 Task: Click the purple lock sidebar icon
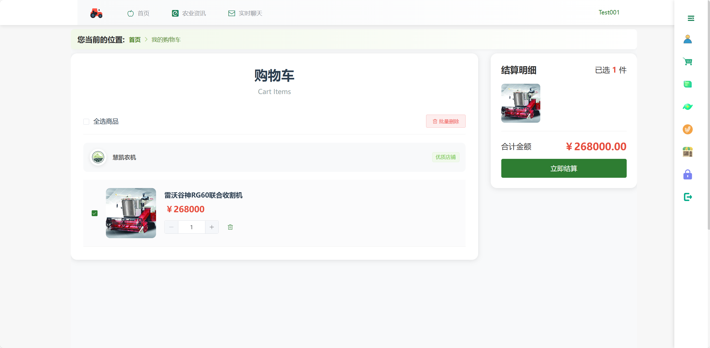pyautogui.click(x=688, y=175)
